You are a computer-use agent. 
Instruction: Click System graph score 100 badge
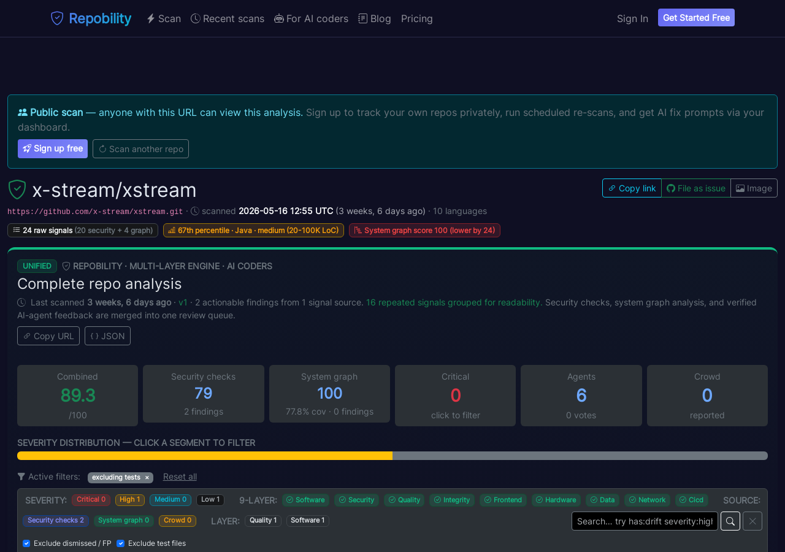coord(424,230)
